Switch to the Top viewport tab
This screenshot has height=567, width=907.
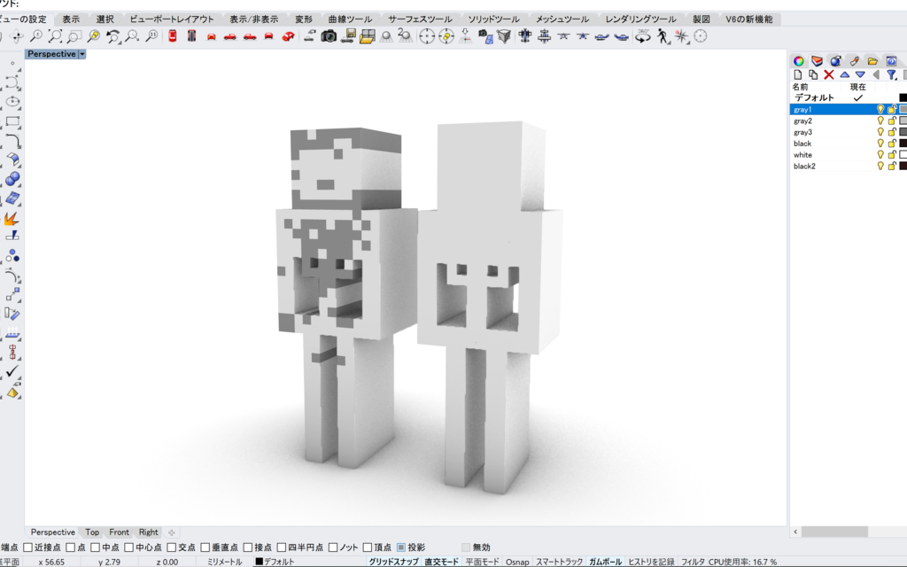[x=92, y=532]
